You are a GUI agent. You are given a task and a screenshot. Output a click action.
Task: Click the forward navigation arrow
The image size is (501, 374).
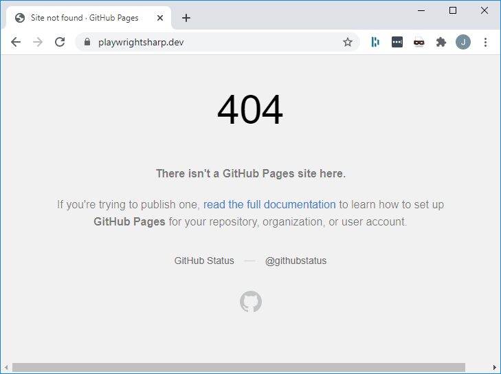click(38, 42)
